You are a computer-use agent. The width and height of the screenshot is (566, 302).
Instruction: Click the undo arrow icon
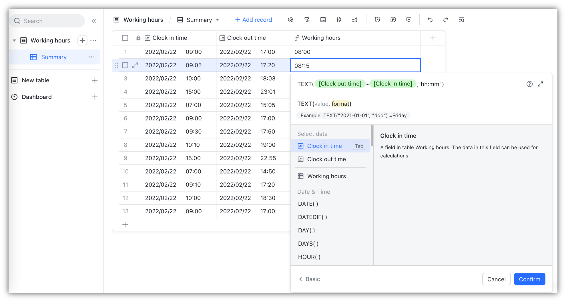(x=430, y=20)
